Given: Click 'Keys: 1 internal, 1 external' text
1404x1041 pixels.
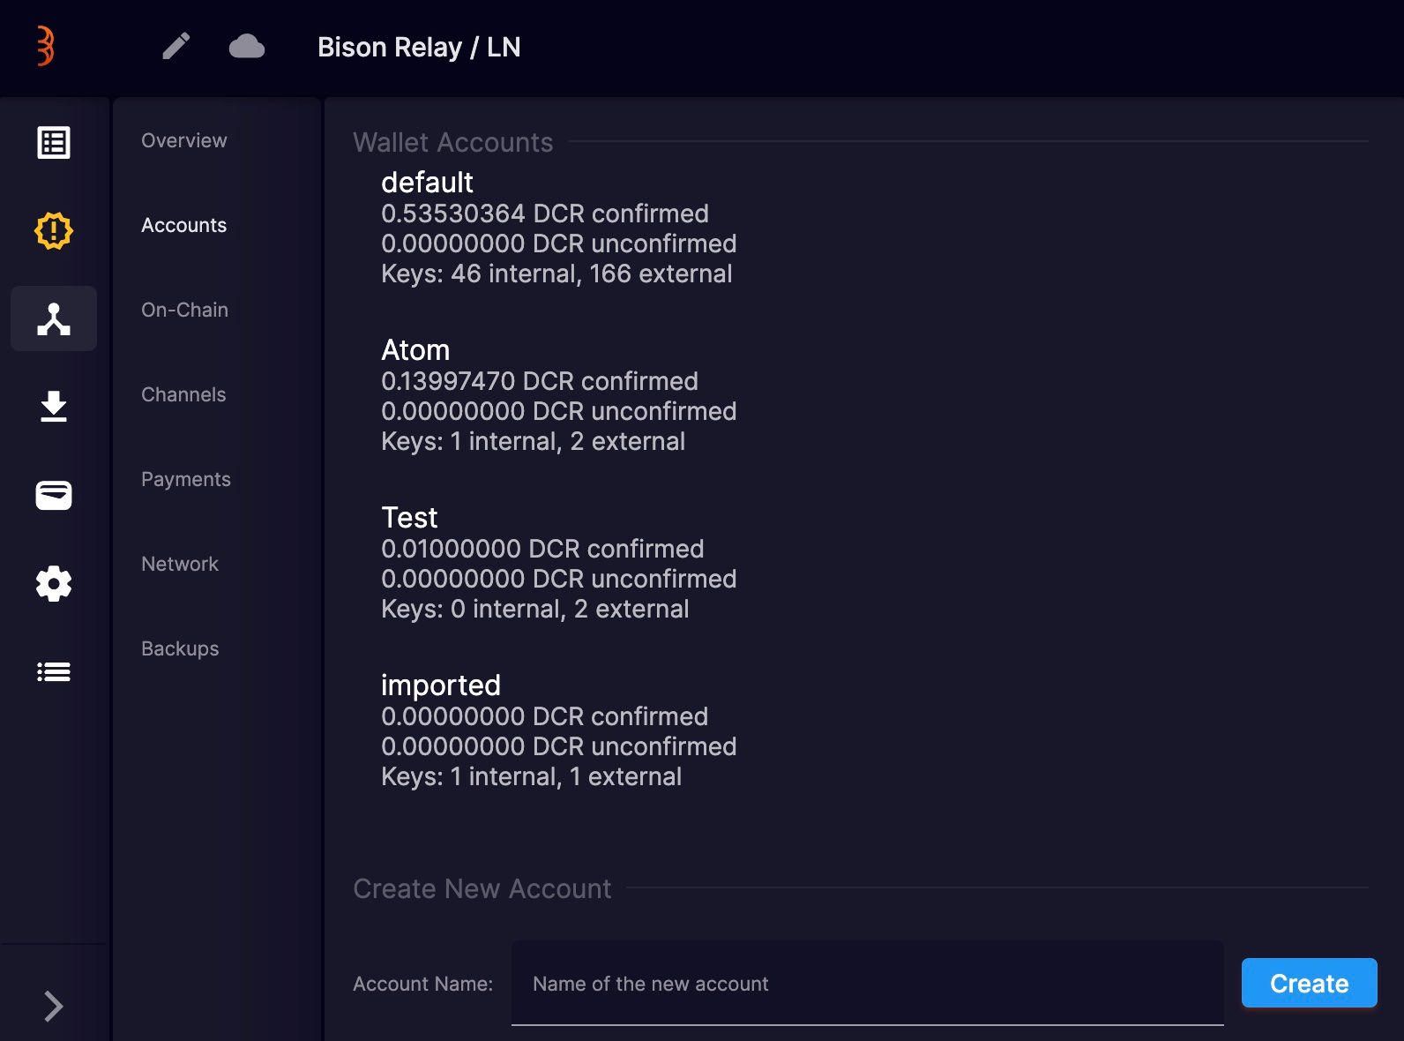Looking at the screenshot, I should [x=532, y=776].
